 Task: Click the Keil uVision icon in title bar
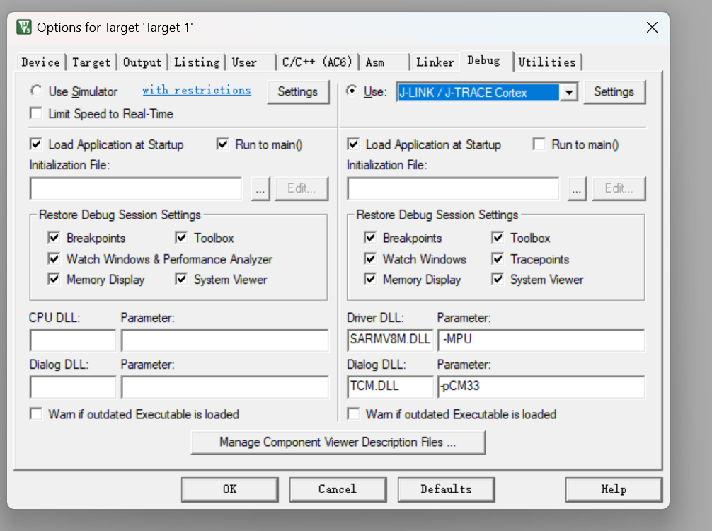23,27
